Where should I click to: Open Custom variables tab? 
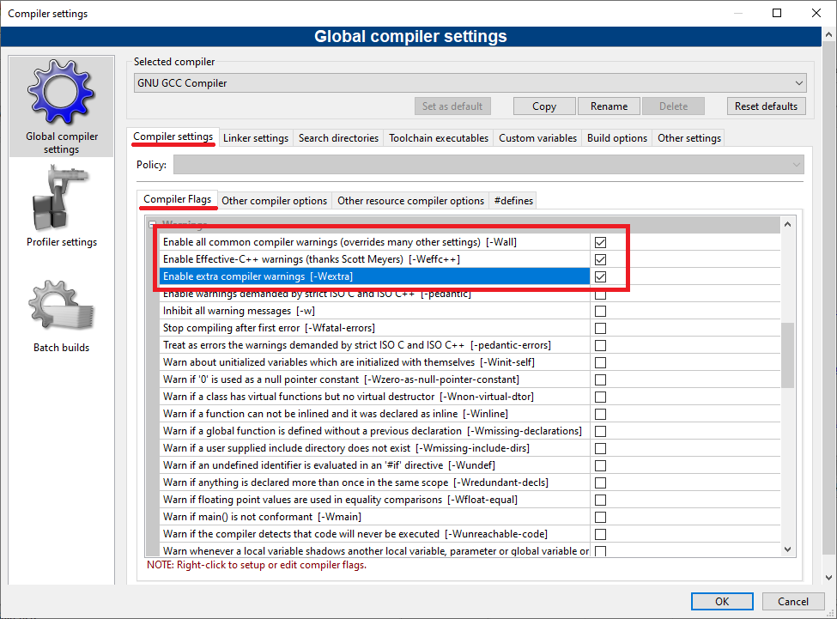(537, 138)
